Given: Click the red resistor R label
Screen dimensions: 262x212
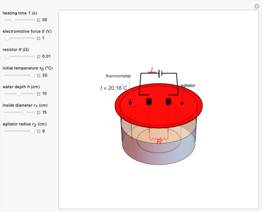Looking at the screenshot, I should [159, 142].
